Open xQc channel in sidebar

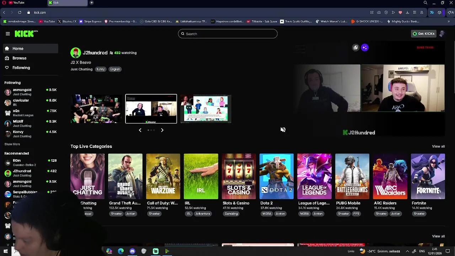[x=30, y=113]
